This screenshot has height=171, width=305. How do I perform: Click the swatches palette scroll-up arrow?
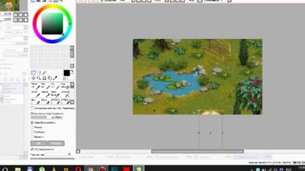pyautogui.click(x=72, y=47)
